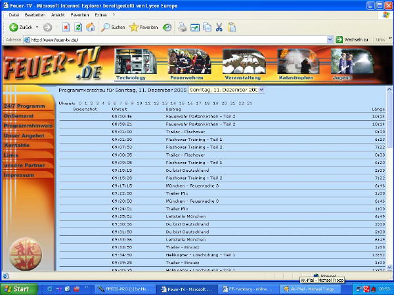Switch to AK-Mail taskbar window
Screen dimensions: 394x295
311,289
